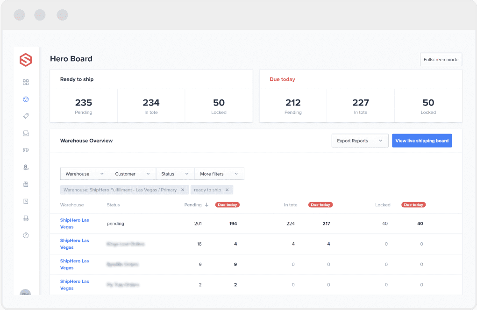Open the dashboard grid icon in sidebar
Screen dimensions: 477x310
click(26, 82)
